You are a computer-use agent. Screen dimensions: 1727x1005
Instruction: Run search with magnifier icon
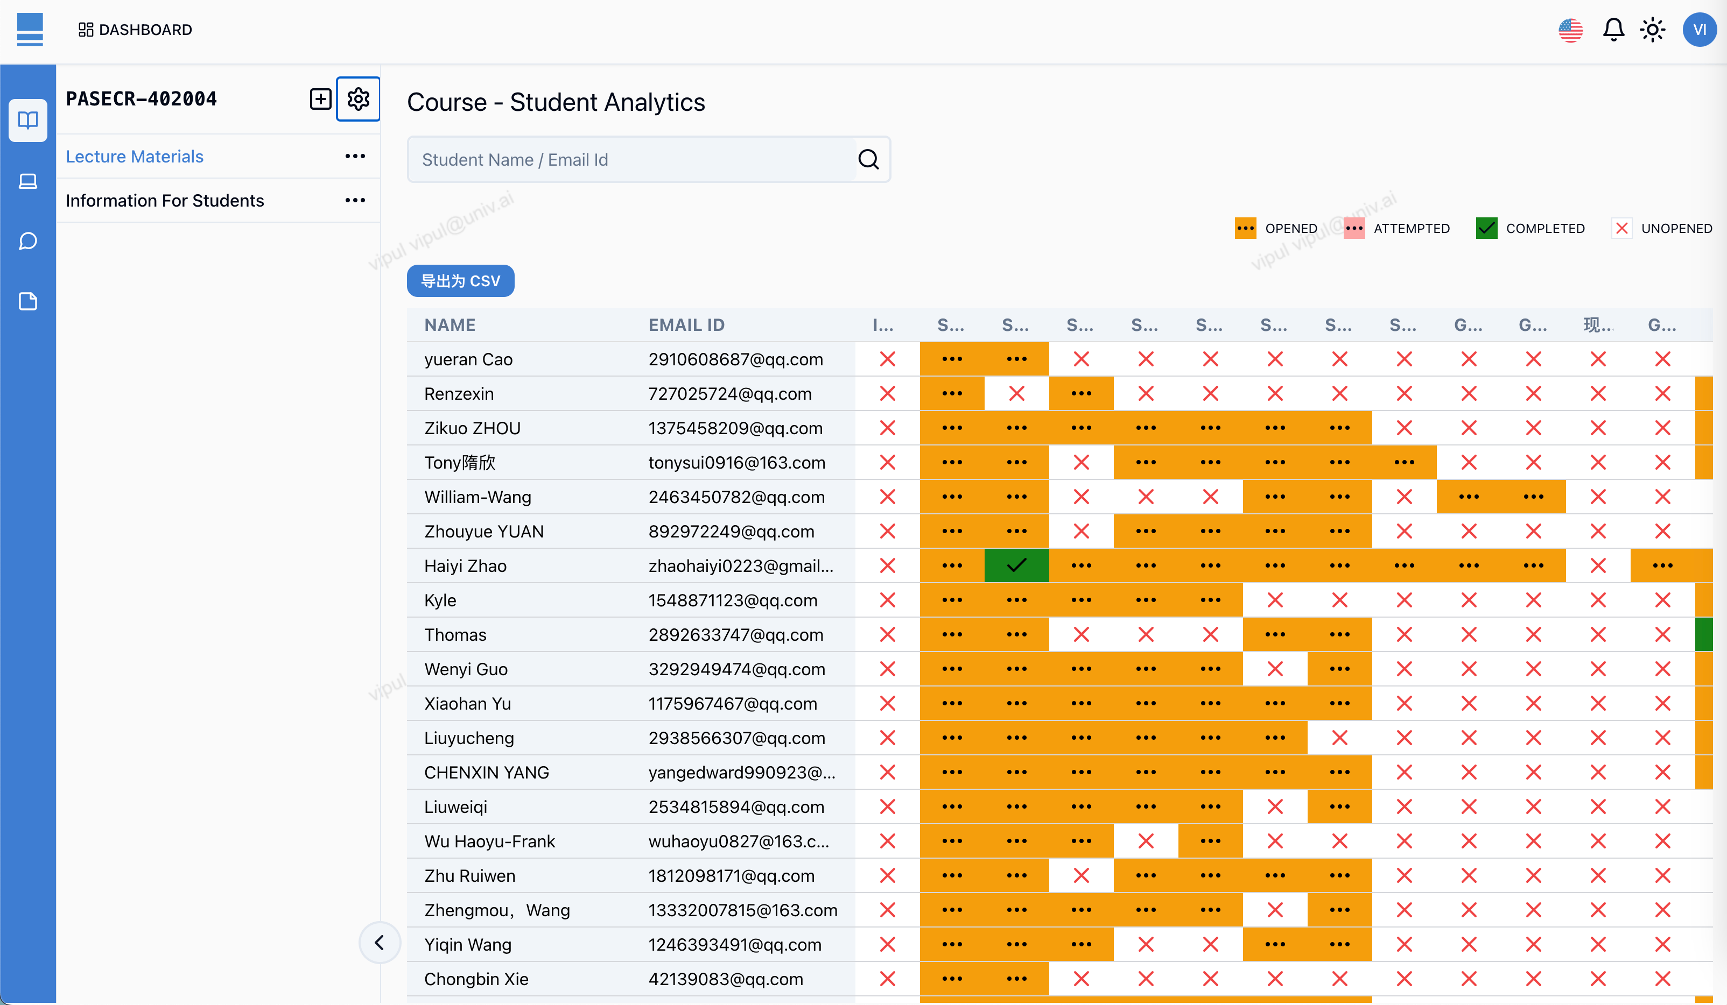pyautogui.click(x=868, y=160)
